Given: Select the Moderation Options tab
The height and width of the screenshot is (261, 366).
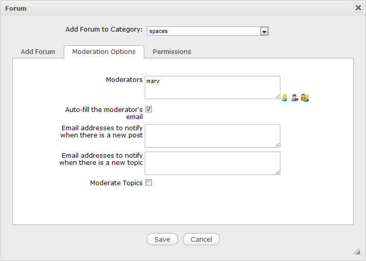Looking at the screenshot, I should click(104, 51).
